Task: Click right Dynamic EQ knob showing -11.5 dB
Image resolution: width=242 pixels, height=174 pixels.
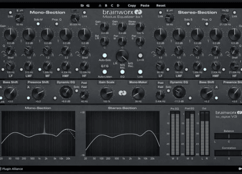Action: pyautogui.click(x=179, y=92)
